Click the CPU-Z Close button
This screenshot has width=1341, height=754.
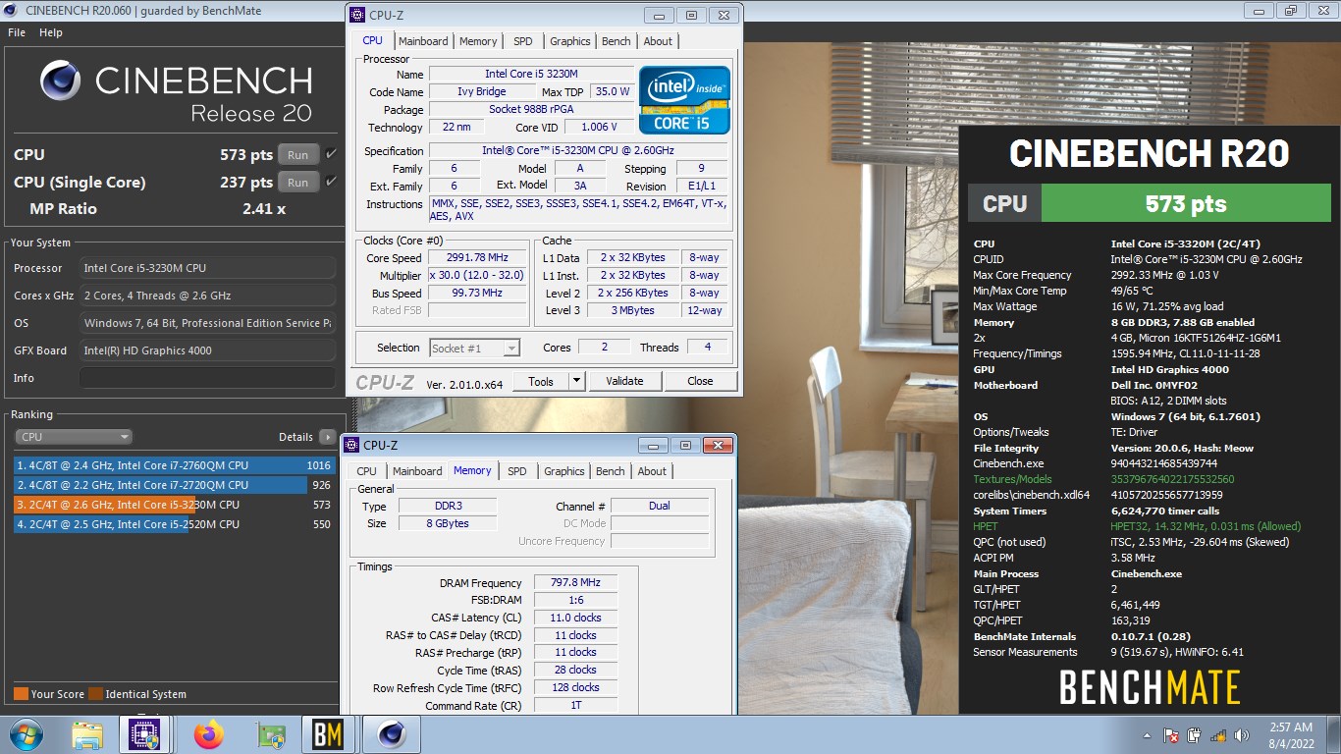click(x=700, y=381)
